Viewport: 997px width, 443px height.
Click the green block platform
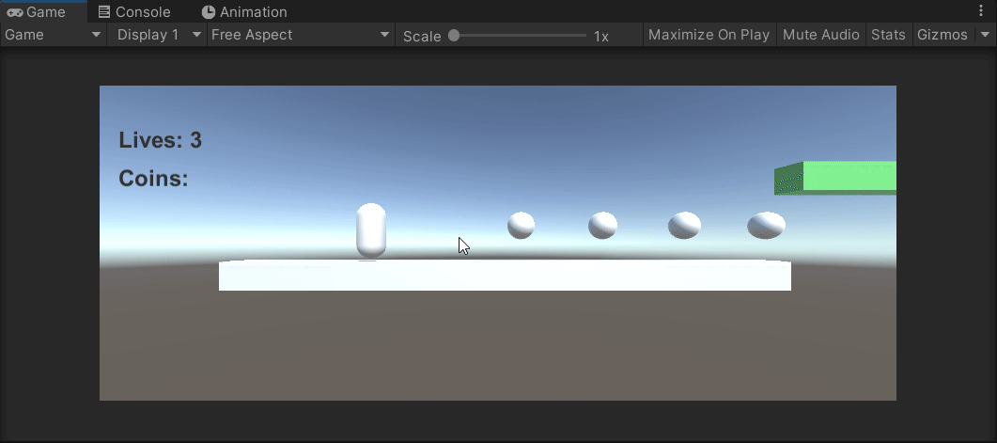tap(835, 178)
